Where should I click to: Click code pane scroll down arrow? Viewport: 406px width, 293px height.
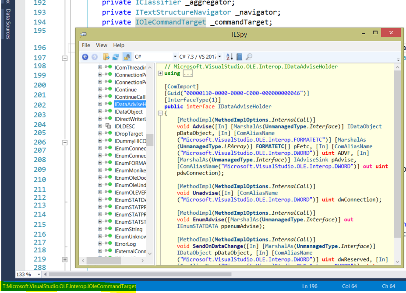(x=397, y=262)
